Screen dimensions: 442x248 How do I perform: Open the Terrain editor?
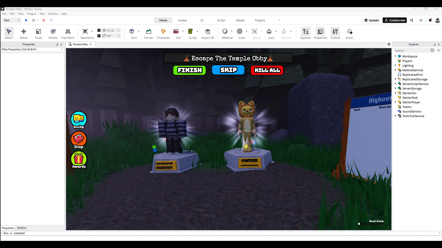149,33
